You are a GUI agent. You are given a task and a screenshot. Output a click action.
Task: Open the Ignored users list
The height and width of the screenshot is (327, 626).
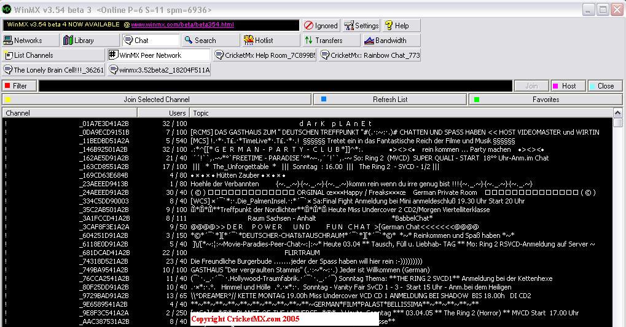click(321, 26)
